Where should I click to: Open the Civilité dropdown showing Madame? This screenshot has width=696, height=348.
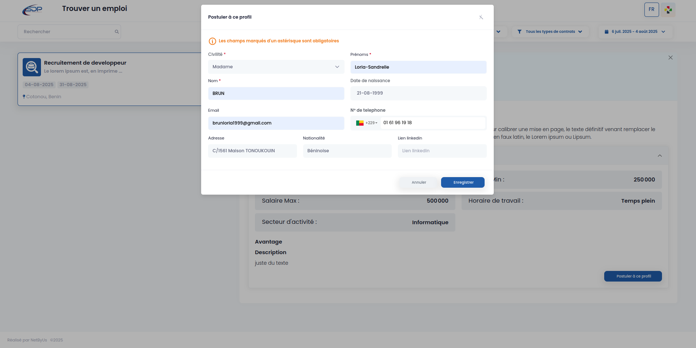(x=276, y=67)
